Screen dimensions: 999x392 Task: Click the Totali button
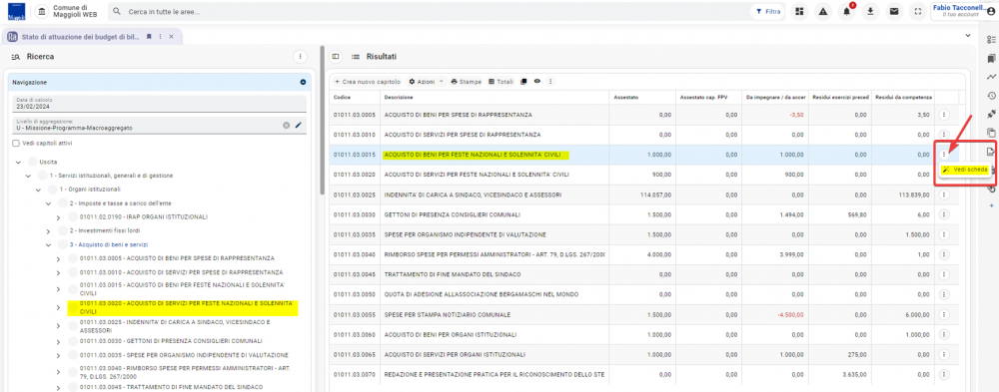tap(500, 82)
